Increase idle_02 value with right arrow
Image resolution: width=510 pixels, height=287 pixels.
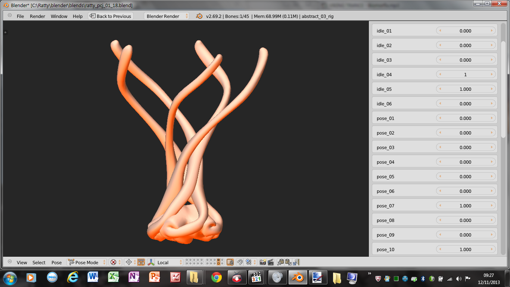(492, 45)
